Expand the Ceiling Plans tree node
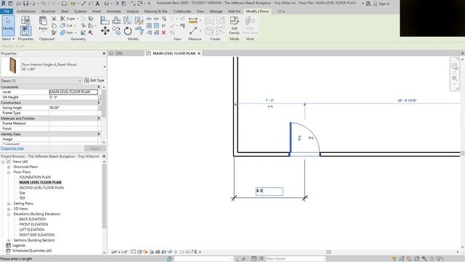Image resolution: width=465 pixels, height=262 pixels. point(9,204)
